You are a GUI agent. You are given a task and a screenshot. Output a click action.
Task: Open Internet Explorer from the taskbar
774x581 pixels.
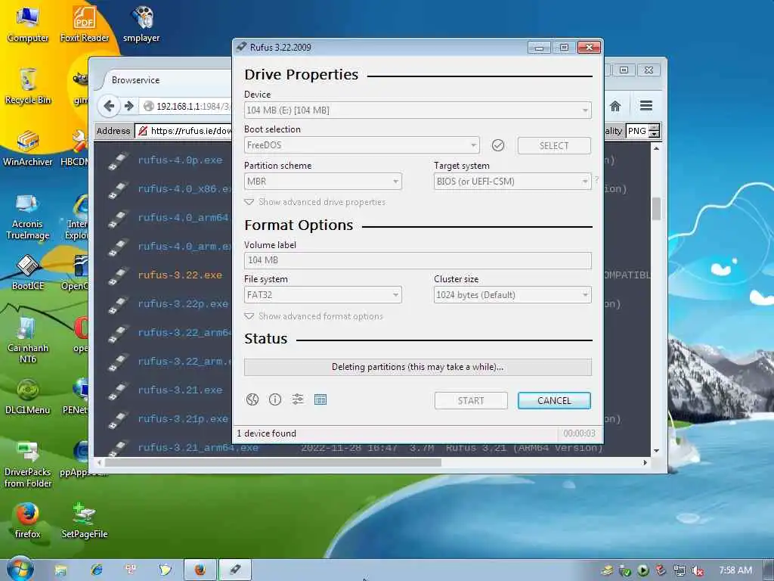[96, 570]
